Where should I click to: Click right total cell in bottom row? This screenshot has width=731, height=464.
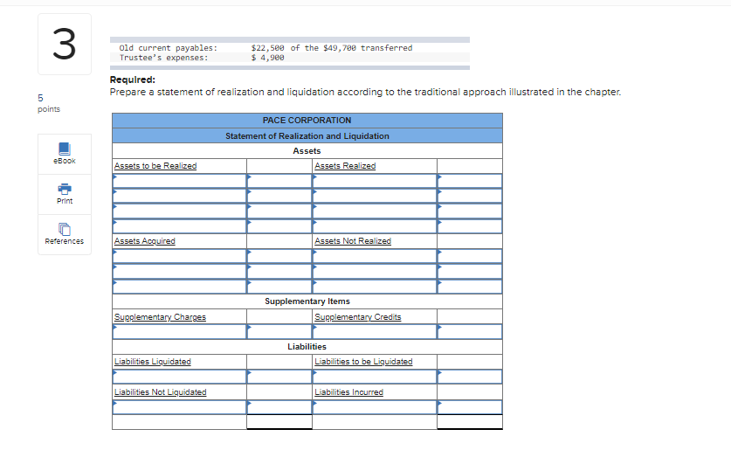(x=470, y=422)
